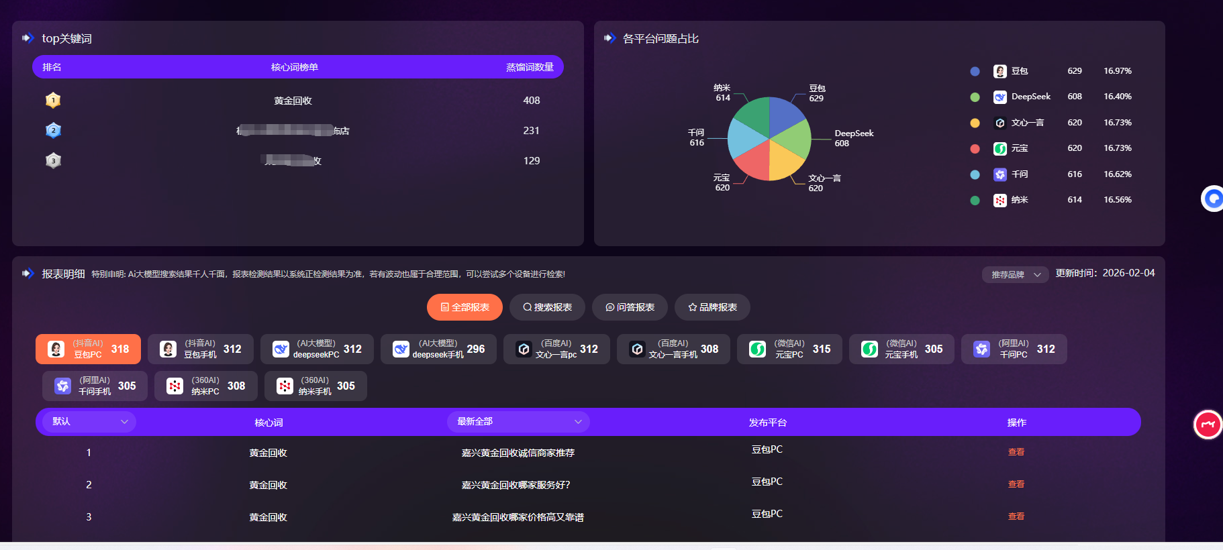Select the 文心一言手机 platform card (308)
The height and width of the screenshot is (550, 1223).
673,349
